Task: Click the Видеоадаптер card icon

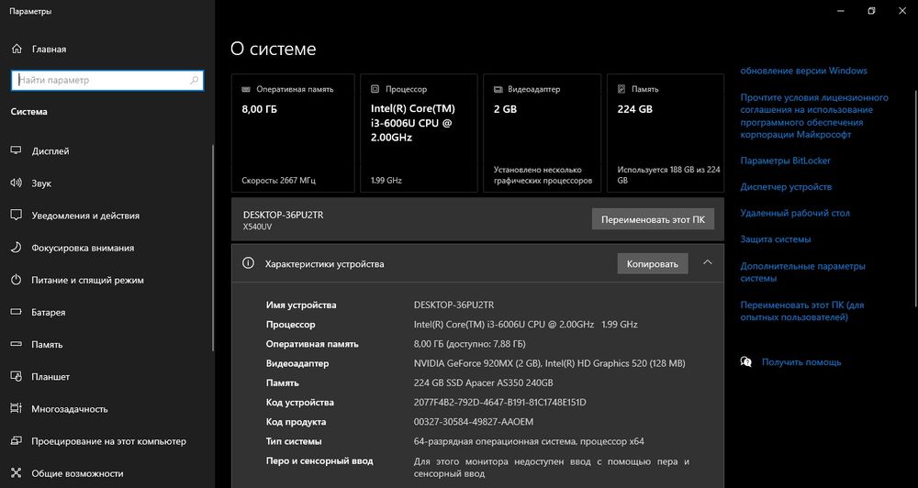Action: (x=498, y=90)
